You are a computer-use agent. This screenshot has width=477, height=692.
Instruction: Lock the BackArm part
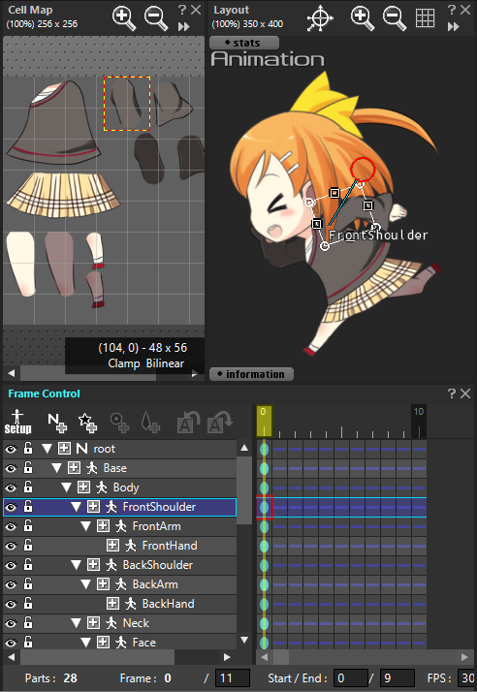pos(28,584)
